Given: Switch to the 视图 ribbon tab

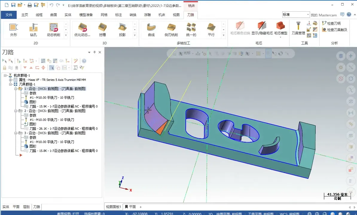Looking at the screenshot, I should click(x=176, y=14).
